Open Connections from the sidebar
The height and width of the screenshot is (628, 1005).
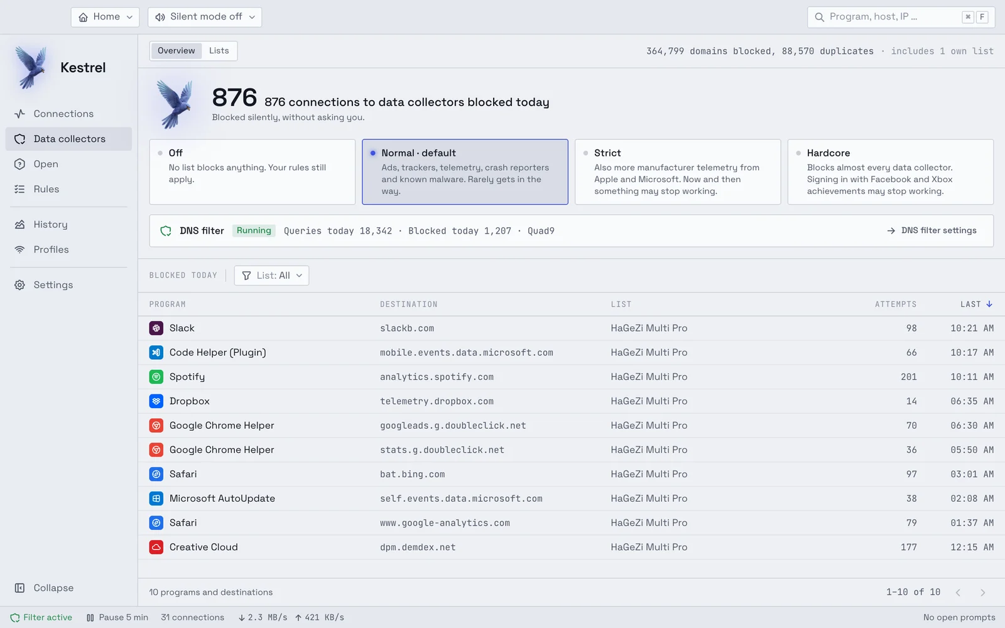click(68, 114)
